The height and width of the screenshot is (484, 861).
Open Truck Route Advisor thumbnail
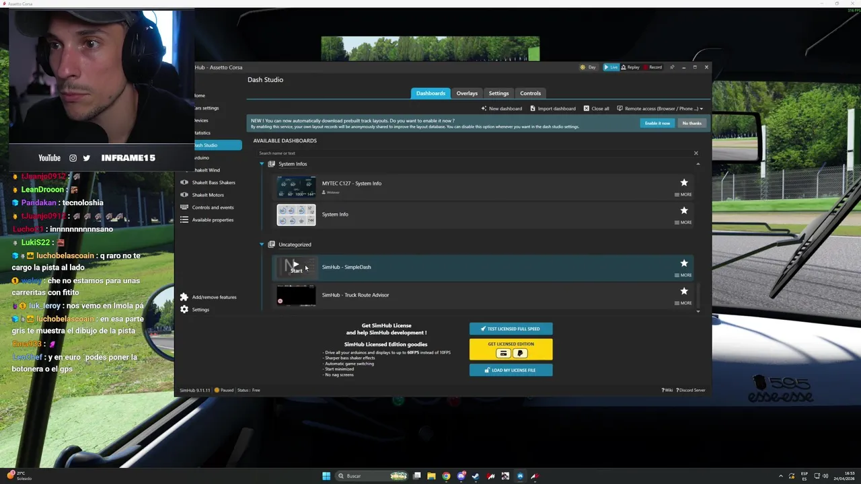[296, 295]
